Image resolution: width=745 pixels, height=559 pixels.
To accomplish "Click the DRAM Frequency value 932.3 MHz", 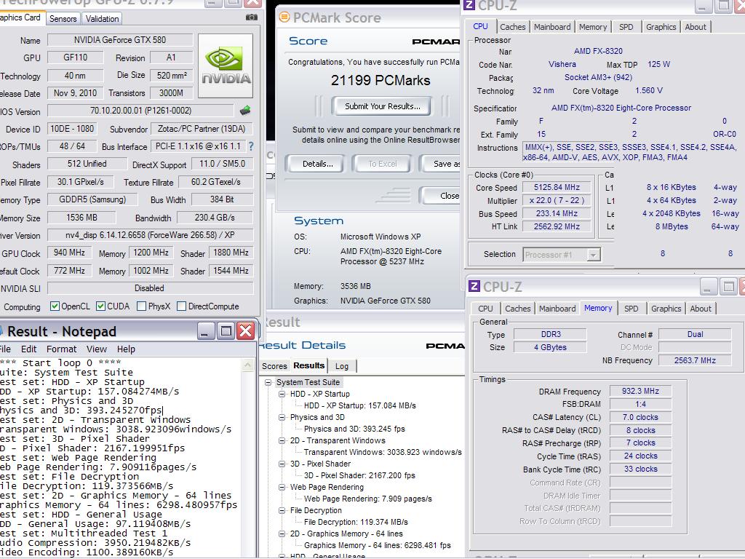I will (640, 391).
